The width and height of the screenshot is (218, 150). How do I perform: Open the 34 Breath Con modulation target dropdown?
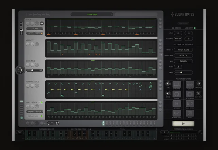35,111
